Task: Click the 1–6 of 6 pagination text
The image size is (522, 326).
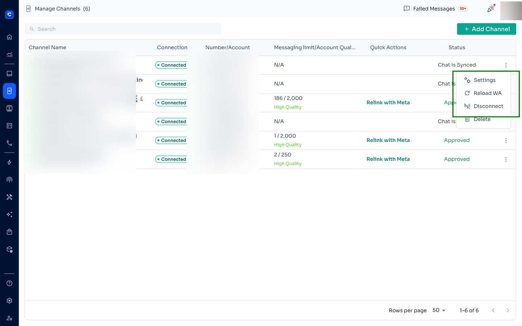Action: tap(469, 310)
